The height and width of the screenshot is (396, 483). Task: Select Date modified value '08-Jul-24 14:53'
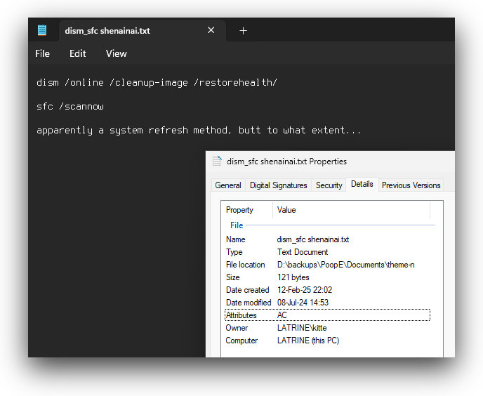point(303,303)
